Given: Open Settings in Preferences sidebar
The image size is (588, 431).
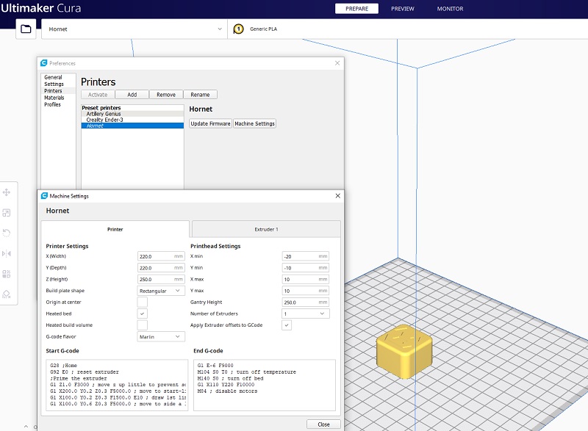Looking at the screenshot, I should click(x=54, y=84).
